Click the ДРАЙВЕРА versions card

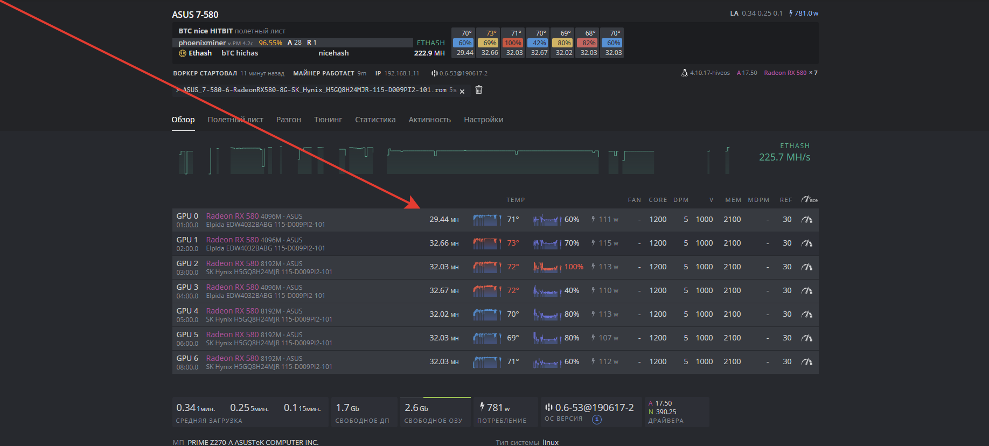click(677, 413)
